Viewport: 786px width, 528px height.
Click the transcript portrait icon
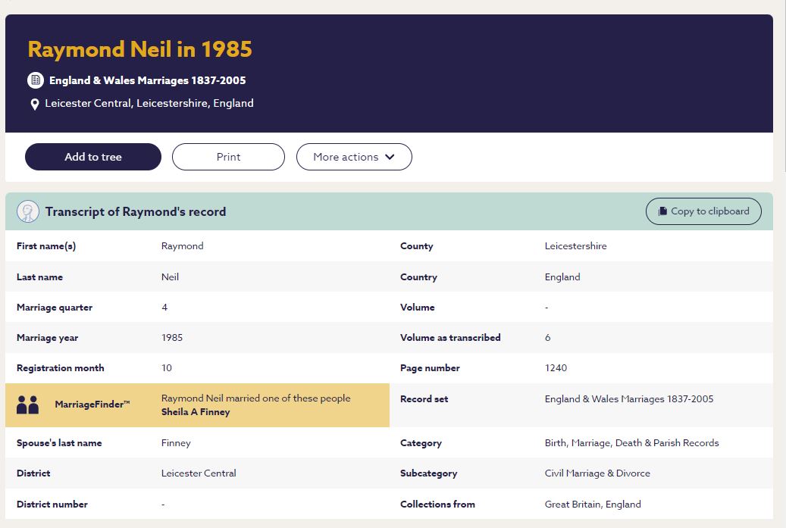[x=28, y=211]
